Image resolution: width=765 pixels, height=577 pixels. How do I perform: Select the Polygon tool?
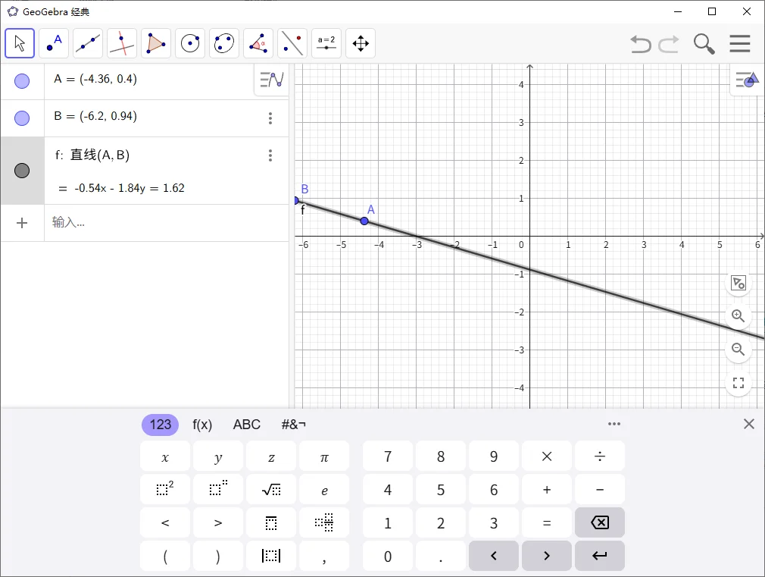(x=156, y=43)
